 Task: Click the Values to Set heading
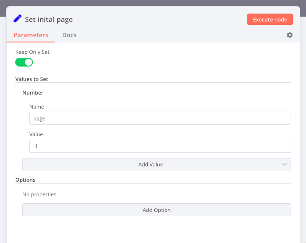click(32, 79)
